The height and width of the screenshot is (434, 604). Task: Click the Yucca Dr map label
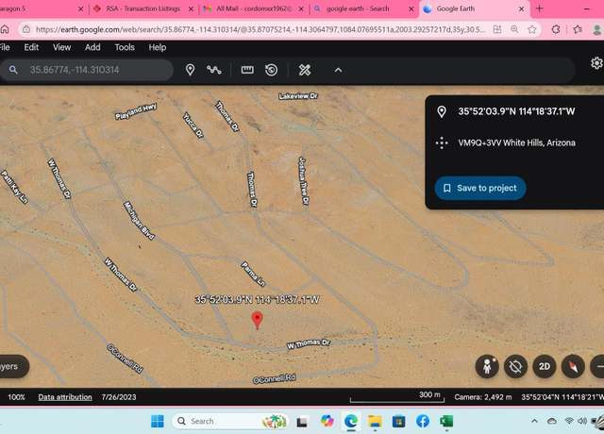(x=193, y=125)
